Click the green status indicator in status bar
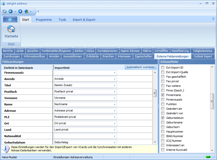Viewport: 217px width, 160px height. point(208,157)
